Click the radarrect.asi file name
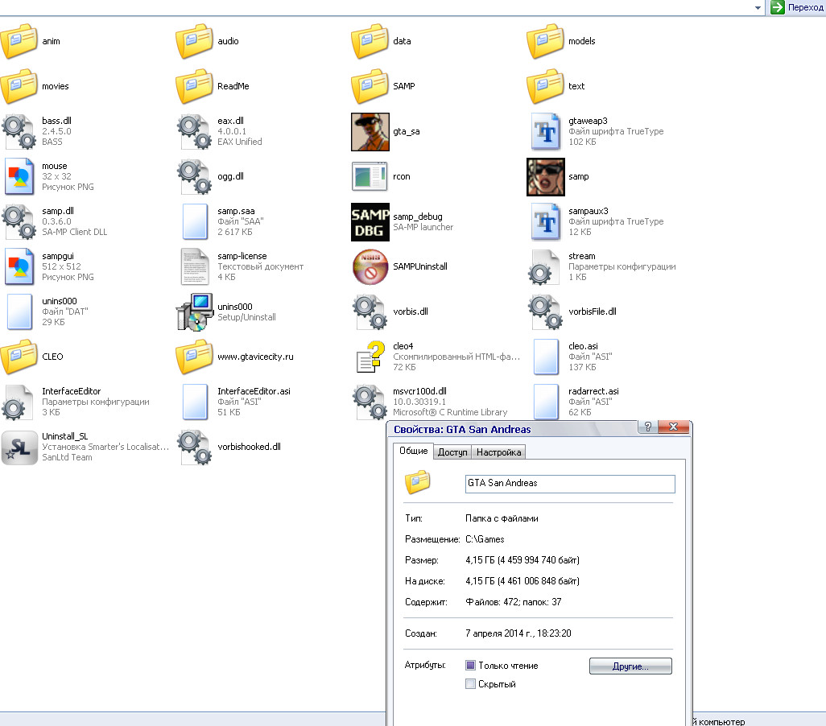Viewport: 826px width, 726px height. [x=593, y=391]
